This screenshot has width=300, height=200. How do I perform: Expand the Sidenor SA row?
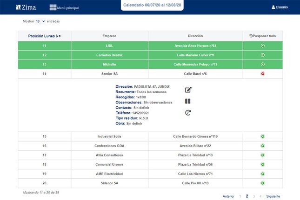click(262, 183)
